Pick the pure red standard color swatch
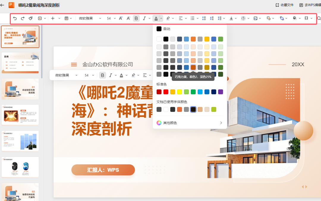This screenshot has width=321, height=201. (x=166, y=92)
